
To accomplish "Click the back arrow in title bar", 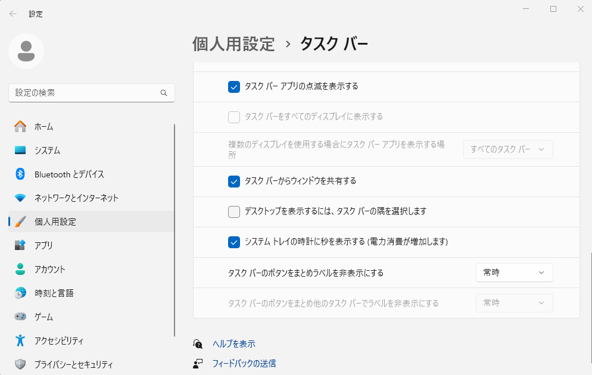I will pyautogui.click(x=13, y=14).
